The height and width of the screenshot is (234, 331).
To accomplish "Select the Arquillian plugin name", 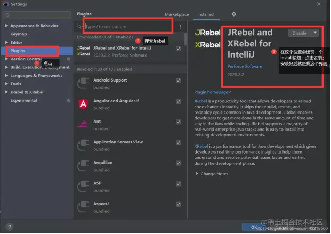I will click(103, 163).
